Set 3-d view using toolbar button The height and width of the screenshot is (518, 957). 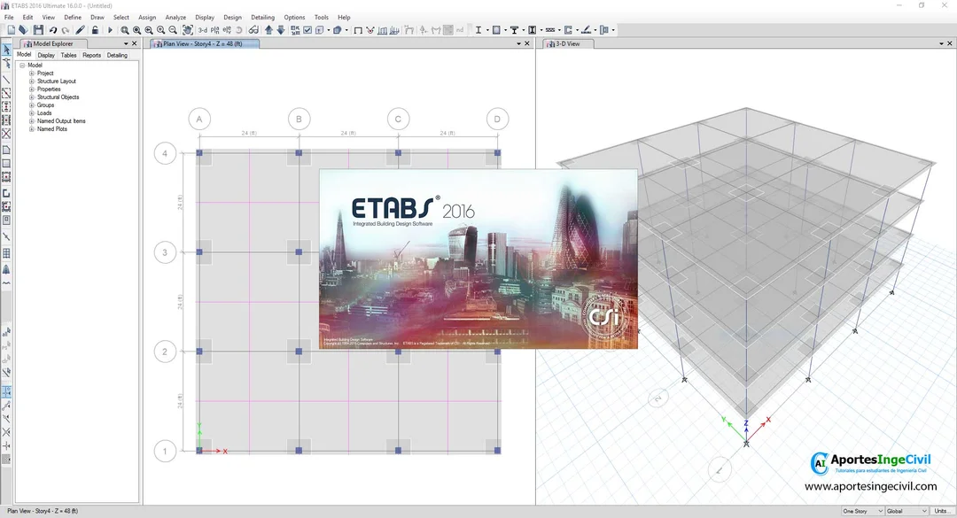(202, 30)
